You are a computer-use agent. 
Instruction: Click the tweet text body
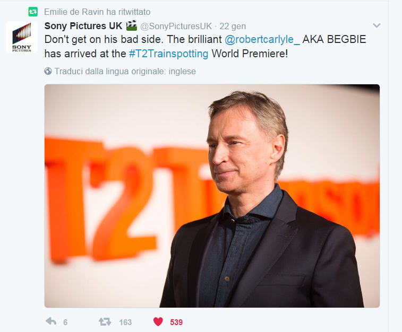205,46
